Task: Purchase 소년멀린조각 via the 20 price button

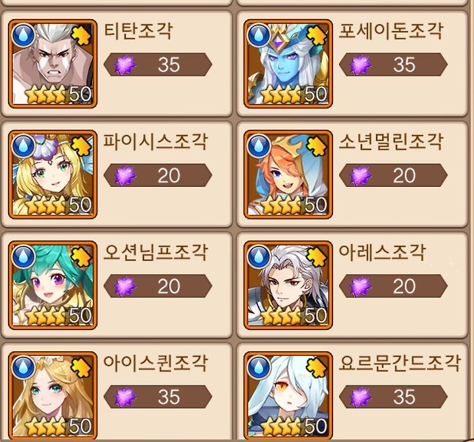Action: 393,175
